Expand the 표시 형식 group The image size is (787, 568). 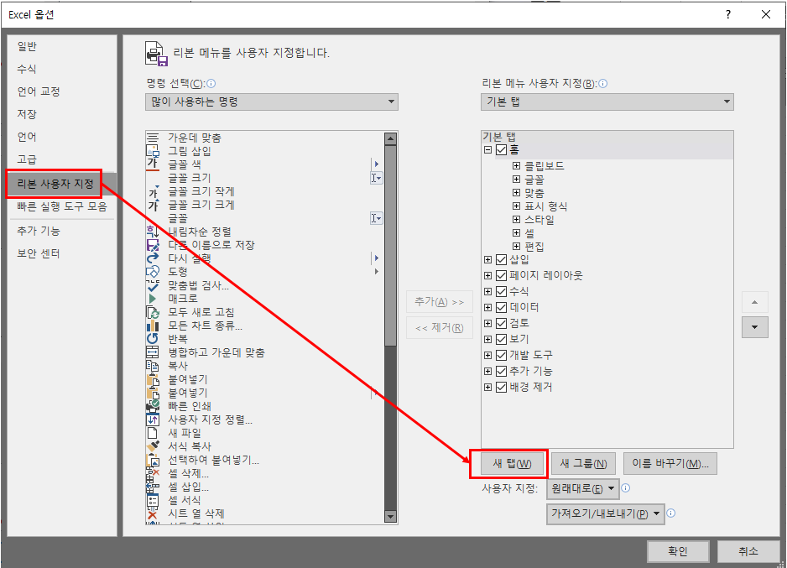(516, 206)
